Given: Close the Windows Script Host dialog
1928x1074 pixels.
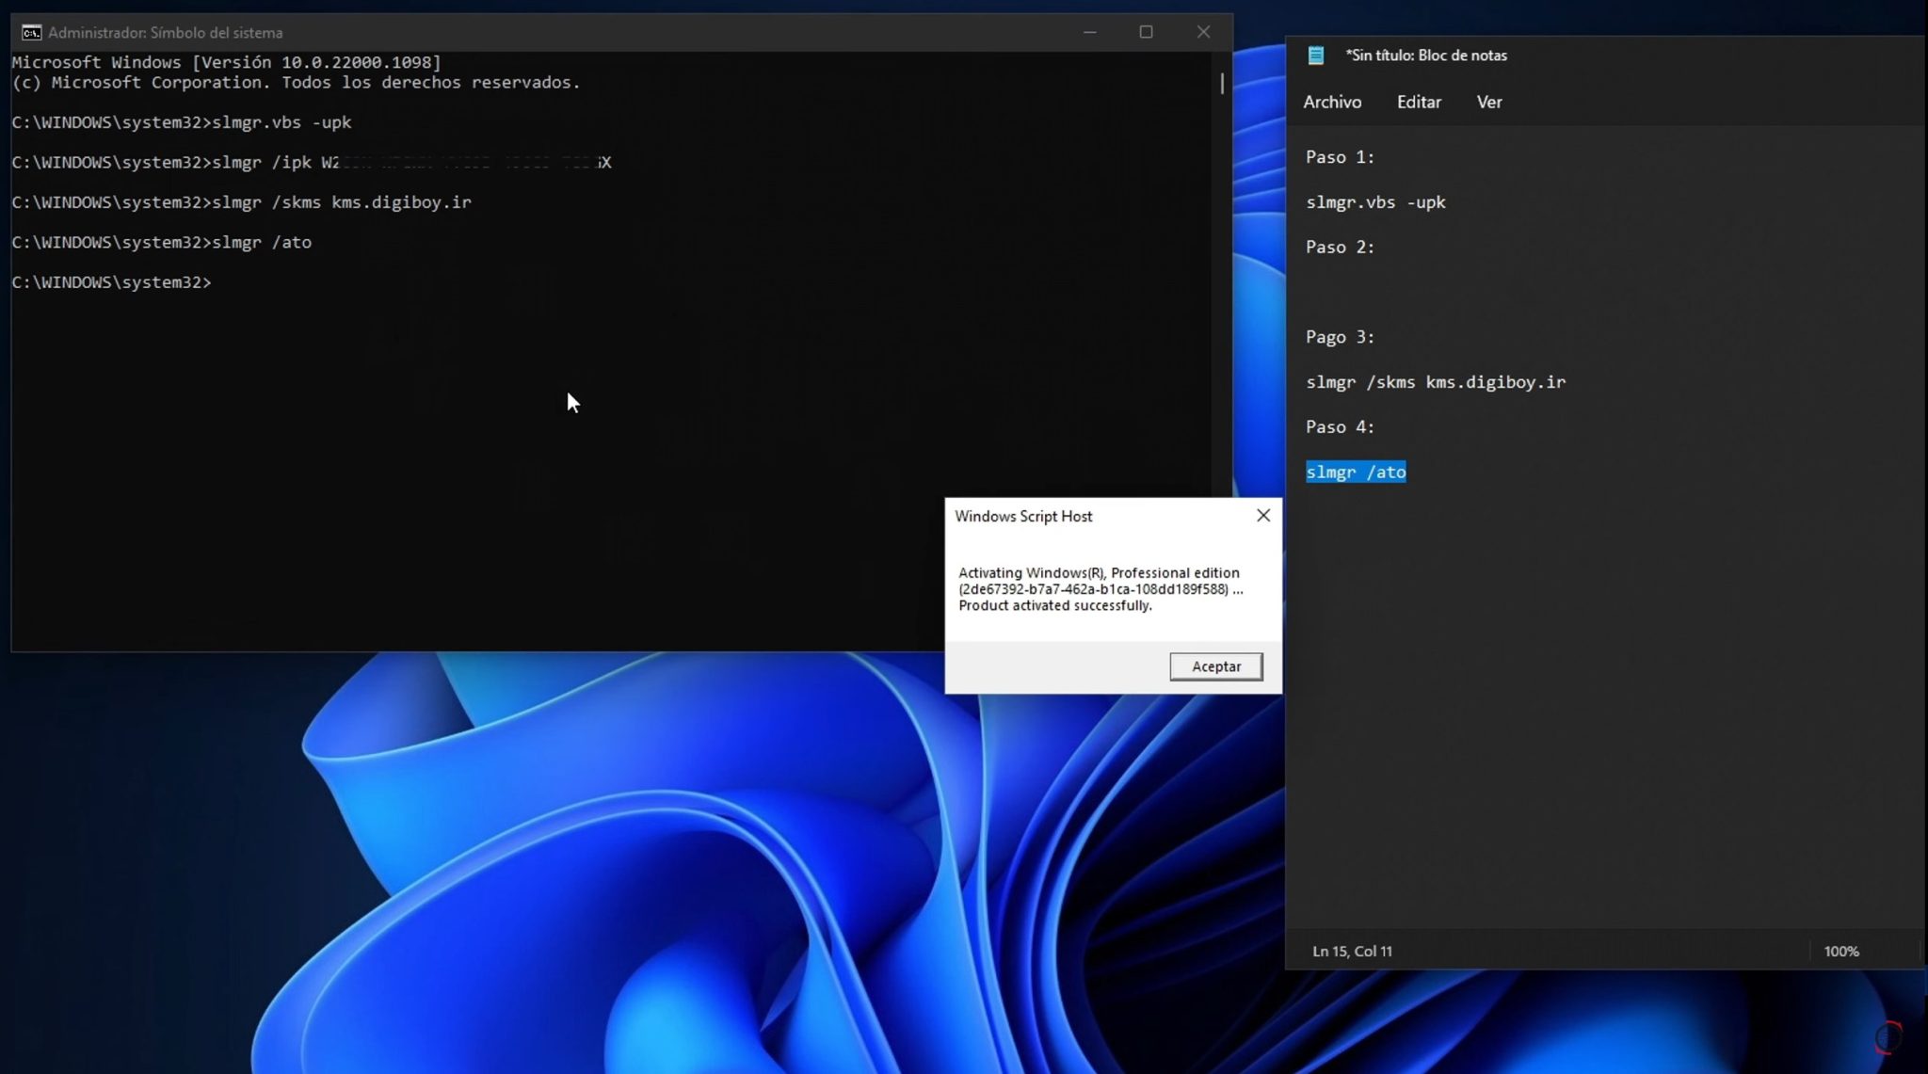Looking at the screenshot, I should click(x=1261, y=515).
